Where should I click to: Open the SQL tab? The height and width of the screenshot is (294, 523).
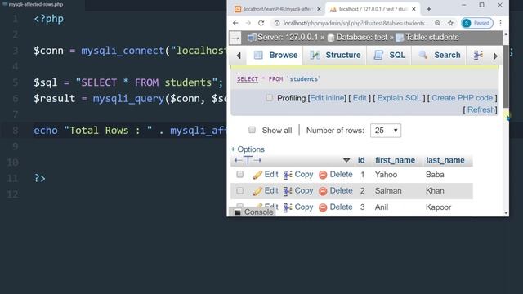[389, 56]
